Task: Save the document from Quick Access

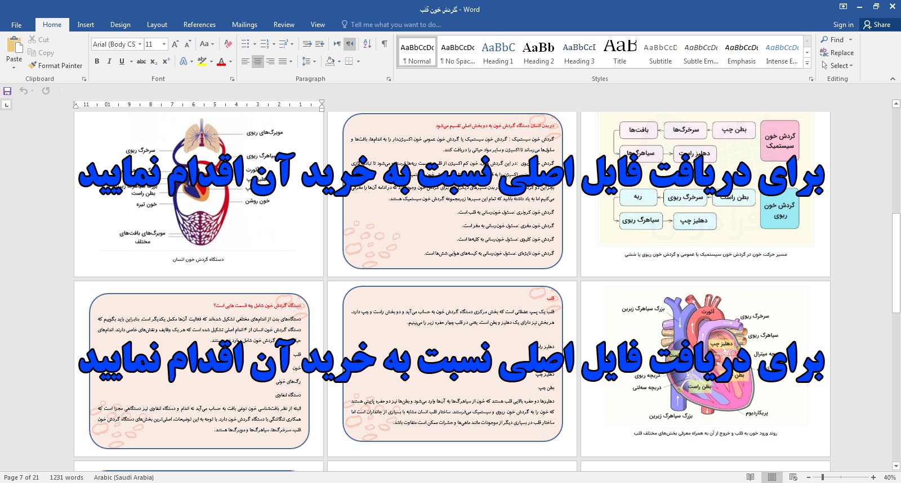Action: point(7,91)
